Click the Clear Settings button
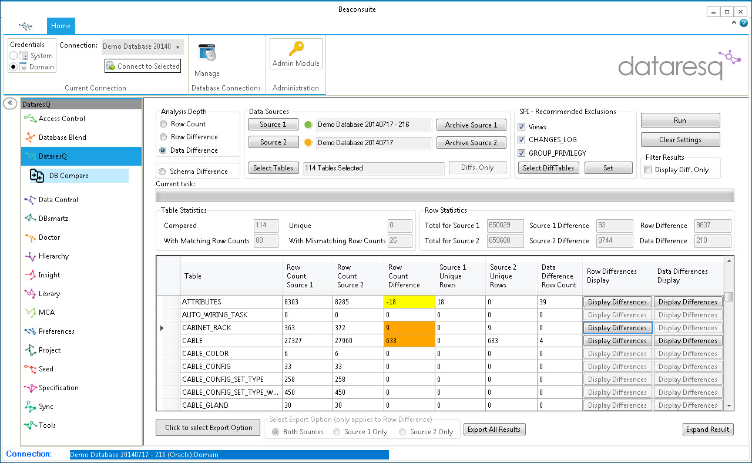Viewport: 752px width, 463px height. point(680,140)
